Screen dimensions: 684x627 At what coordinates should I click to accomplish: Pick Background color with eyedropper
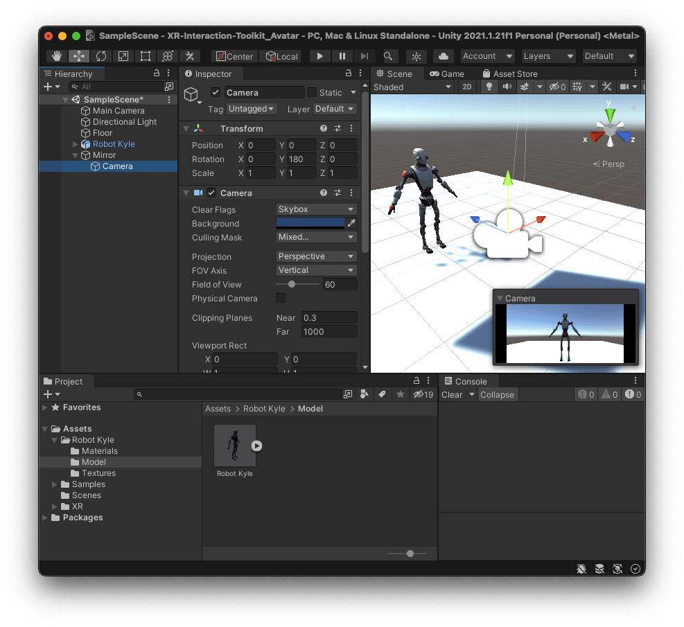tap(351, 223)
